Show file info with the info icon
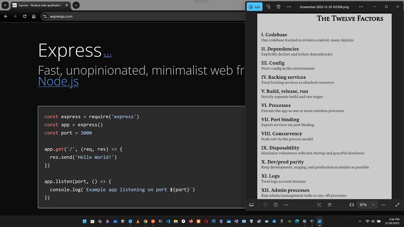Screen dimensions: 404x227 coord(276,205)
